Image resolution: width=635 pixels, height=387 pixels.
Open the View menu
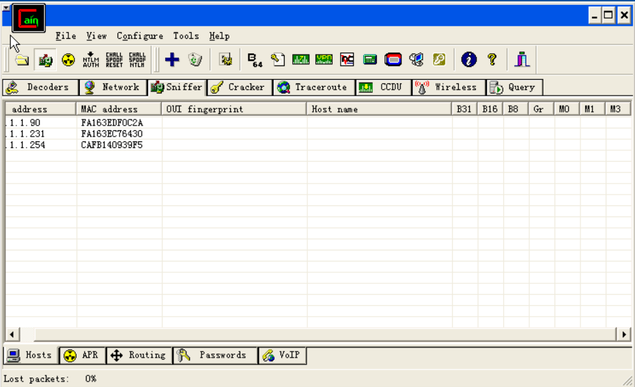[96, 36]
